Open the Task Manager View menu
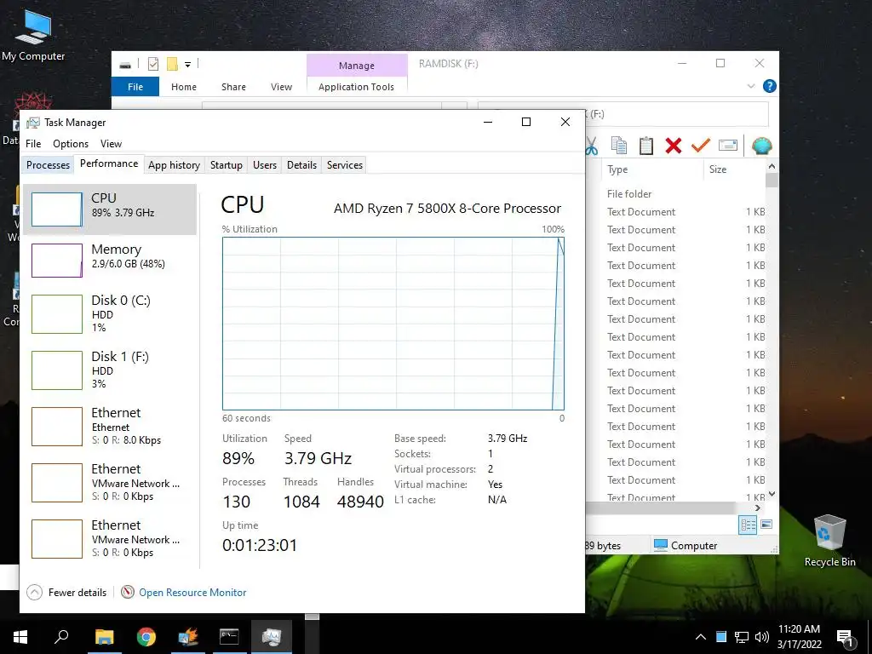872x654 pixels. tap(112, 143)
